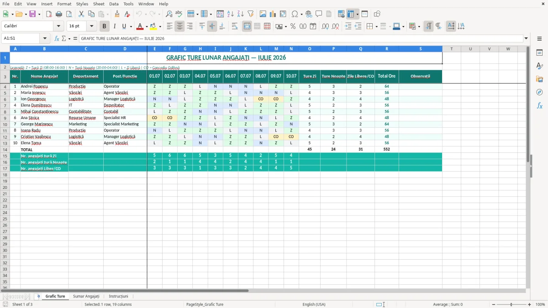
Task: Expand the formula bar arrow
Action: point(527,38)
